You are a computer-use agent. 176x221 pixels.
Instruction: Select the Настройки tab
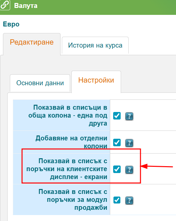pyautogui.click(x=96, y=80)
